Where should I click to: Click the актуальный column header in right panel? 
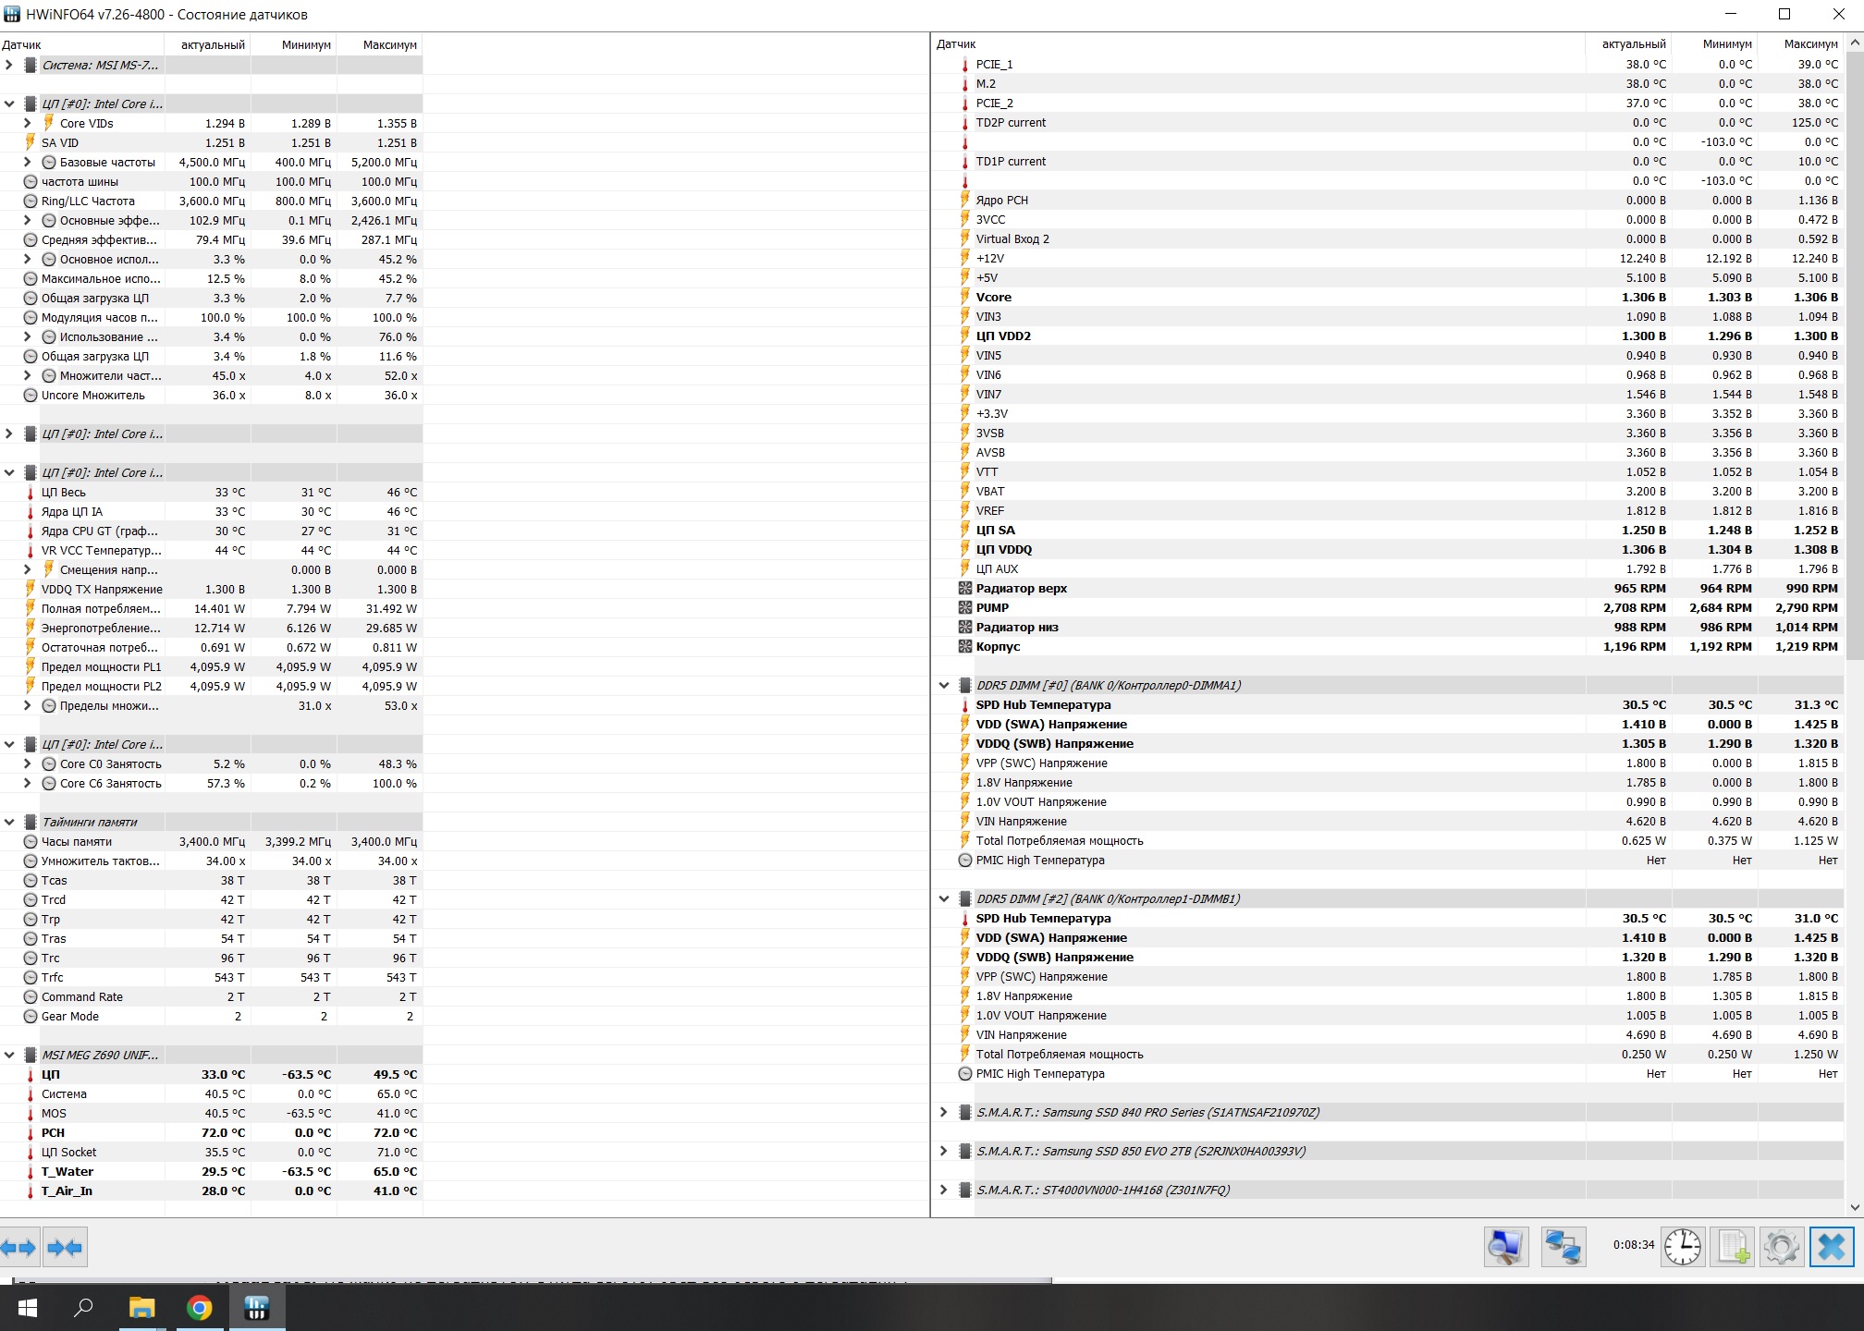[1633, 43]
